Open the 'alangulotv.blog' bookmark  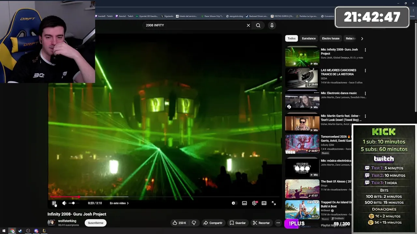pos(235,16)
